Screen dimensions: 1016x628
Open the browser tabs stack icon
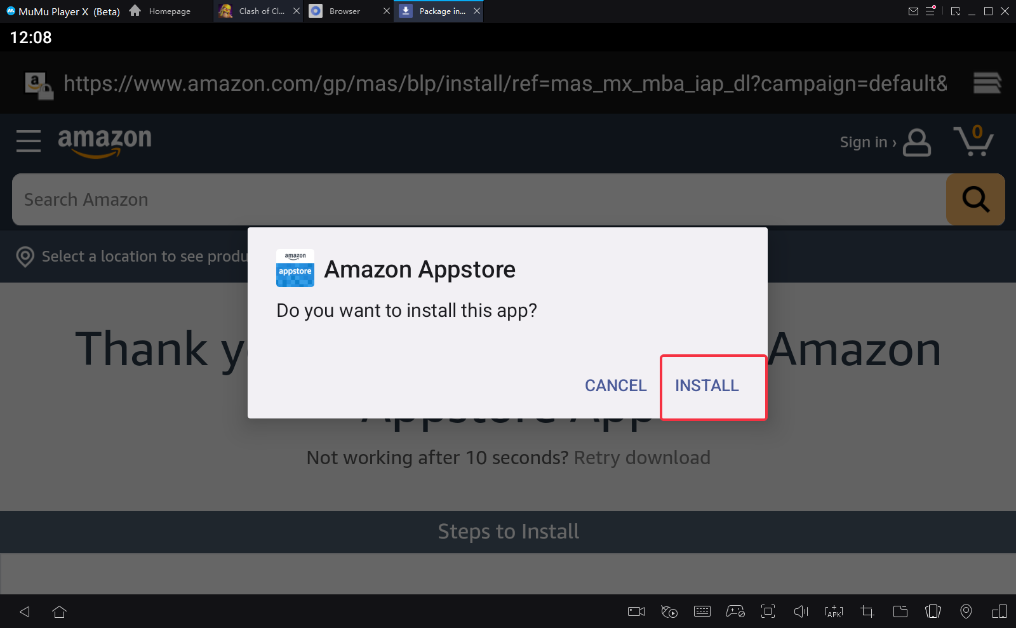point(987,83)
